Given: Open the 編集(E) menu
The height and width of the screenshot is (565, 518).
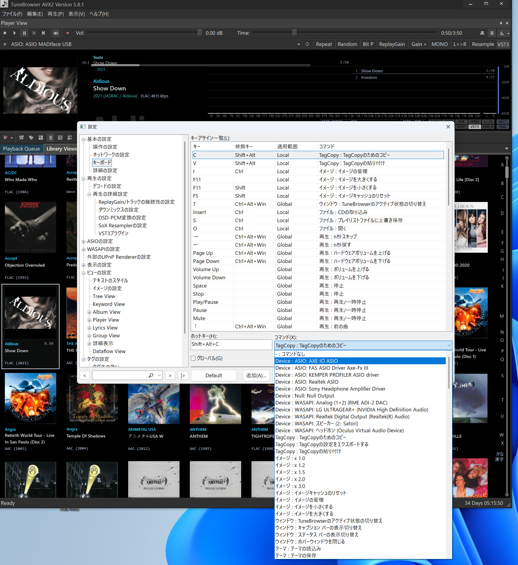Looking at the screenshot, I should pyautogui.click(x=35, y=14).
